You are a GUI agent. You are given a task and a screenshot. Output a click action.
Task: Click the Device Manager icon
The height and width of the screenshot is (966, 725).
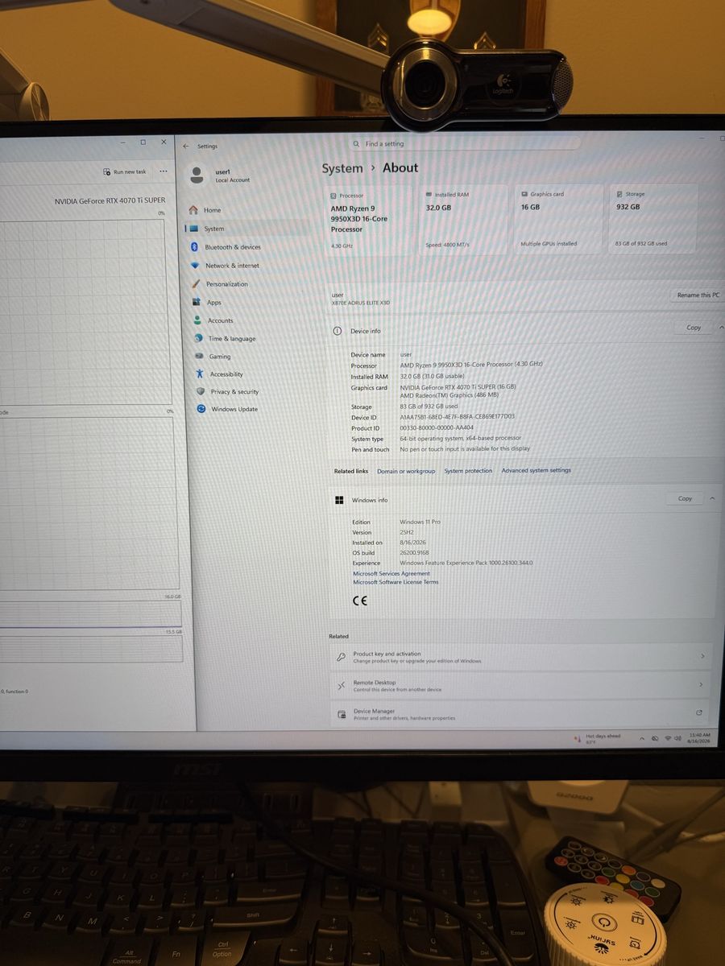(x=342, y=714)
